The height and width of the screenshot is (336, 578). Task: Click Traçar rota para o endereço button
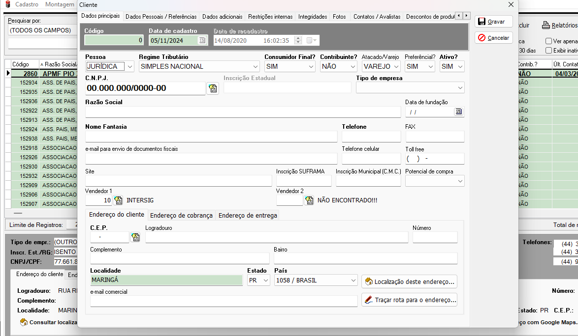click(x=409, y=300)
